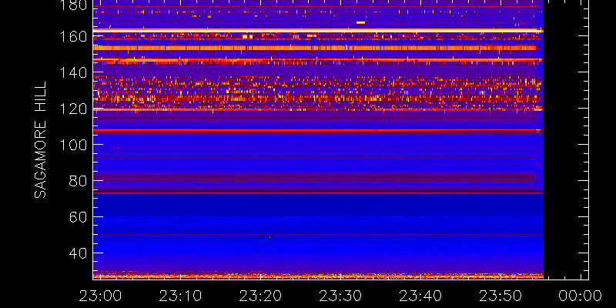Click the 100 frequency axis label
The height and width of the screenshot is (308, 616).
click(x=72, y=145)
